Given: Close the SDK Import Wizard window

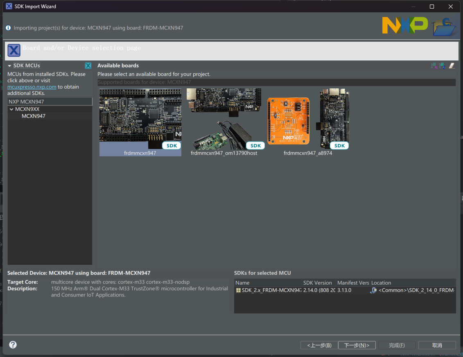Looking at the screenshot, I should [x=451, y=7].
